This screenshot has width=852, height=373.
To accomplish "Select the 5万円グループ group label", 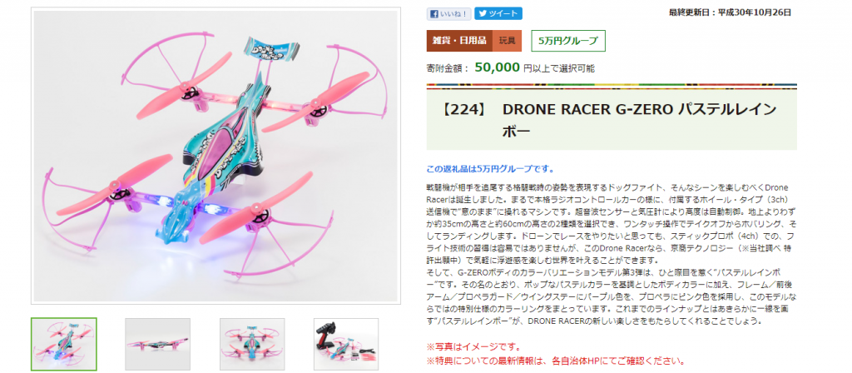I will [x=567, y=41].
